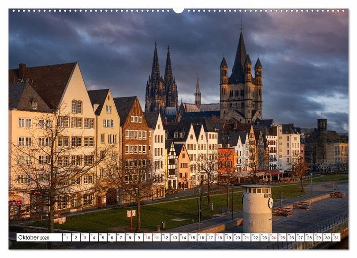Viewport: 357px width, 258px height.
Task: Click day 25 in the date row
Action: (282, 237)
